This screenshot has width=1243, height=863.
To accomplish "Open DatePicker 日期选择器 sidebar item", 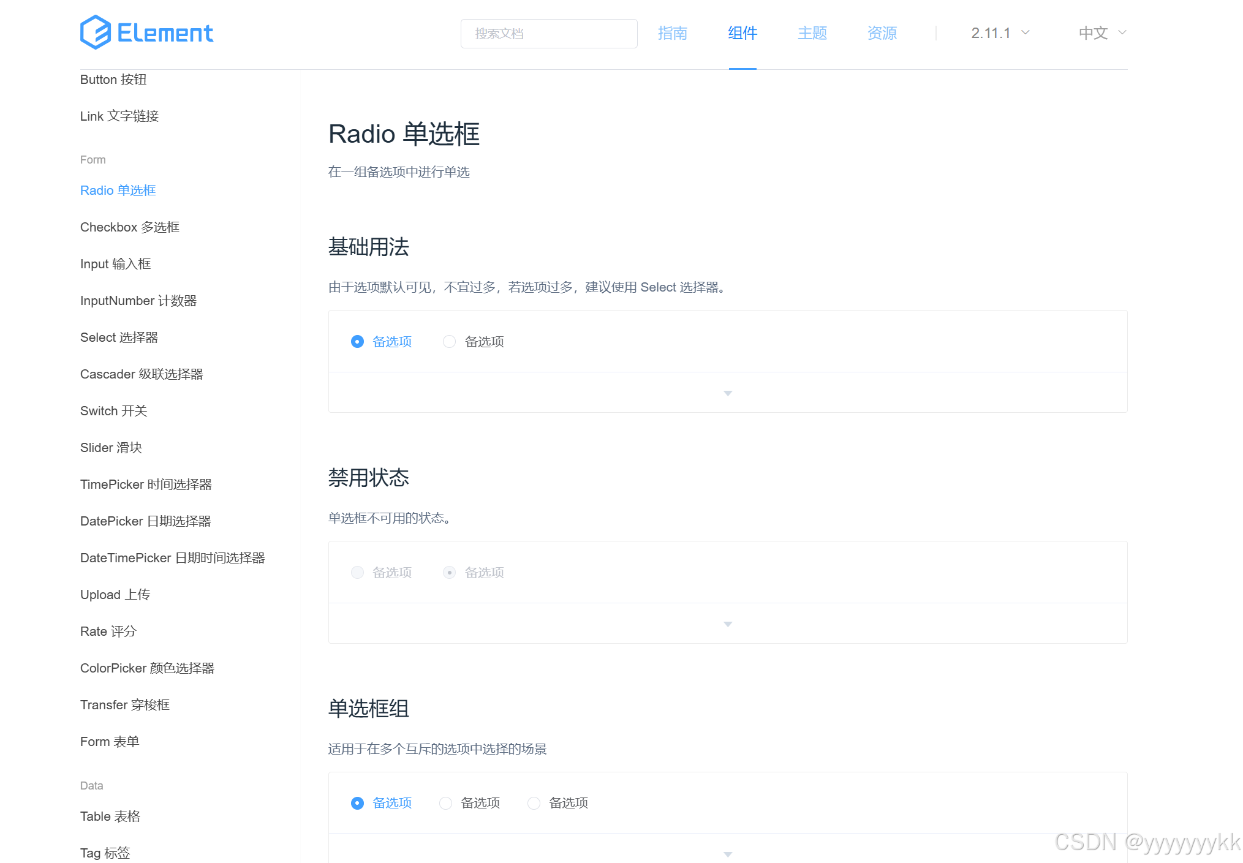I will coord(146,521).
